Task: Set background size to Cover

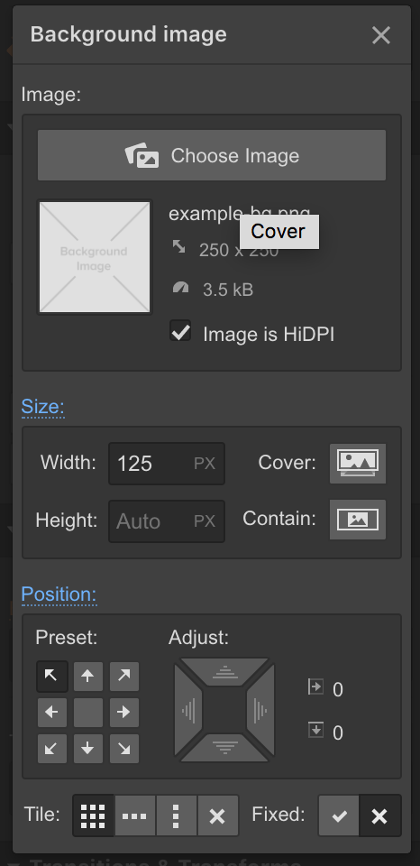Action: (x=358, y=464)
